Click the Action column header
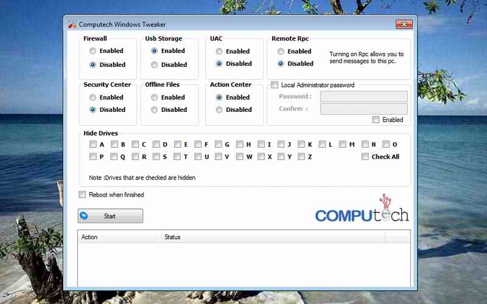Screen dimensions: 487x304 point(119,237)
